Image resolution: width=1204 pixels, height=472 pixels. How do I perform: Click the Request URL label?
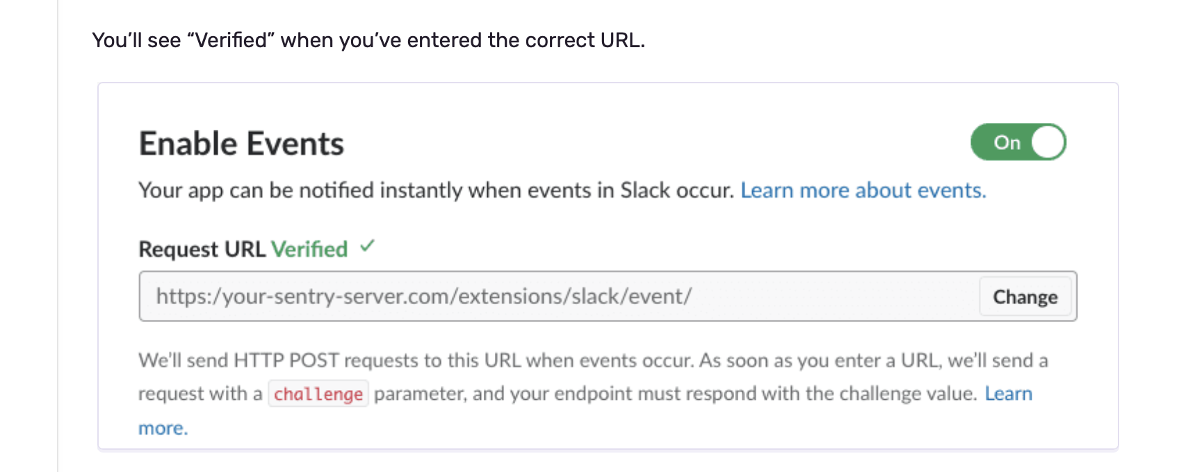(x=202, y=249)
